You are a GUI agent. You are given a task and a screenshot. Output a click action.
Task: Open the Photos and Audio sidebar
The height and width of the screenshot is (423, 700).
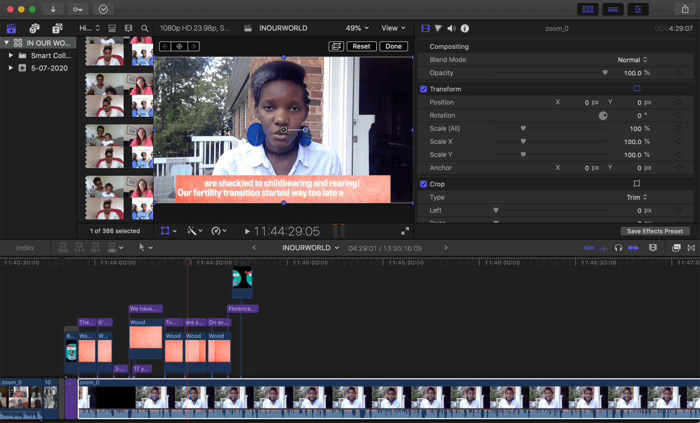click(34, 28)
